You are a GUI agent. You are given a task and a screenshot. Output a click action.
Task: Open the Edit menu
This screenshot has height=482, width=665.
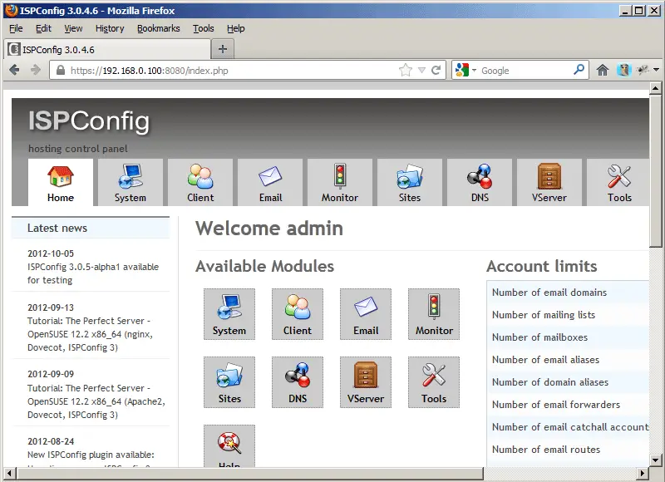pyautogui.click(x=43, y=28)
